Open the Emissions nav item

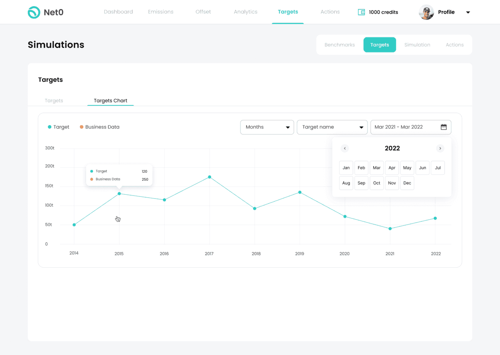[160, 12]
